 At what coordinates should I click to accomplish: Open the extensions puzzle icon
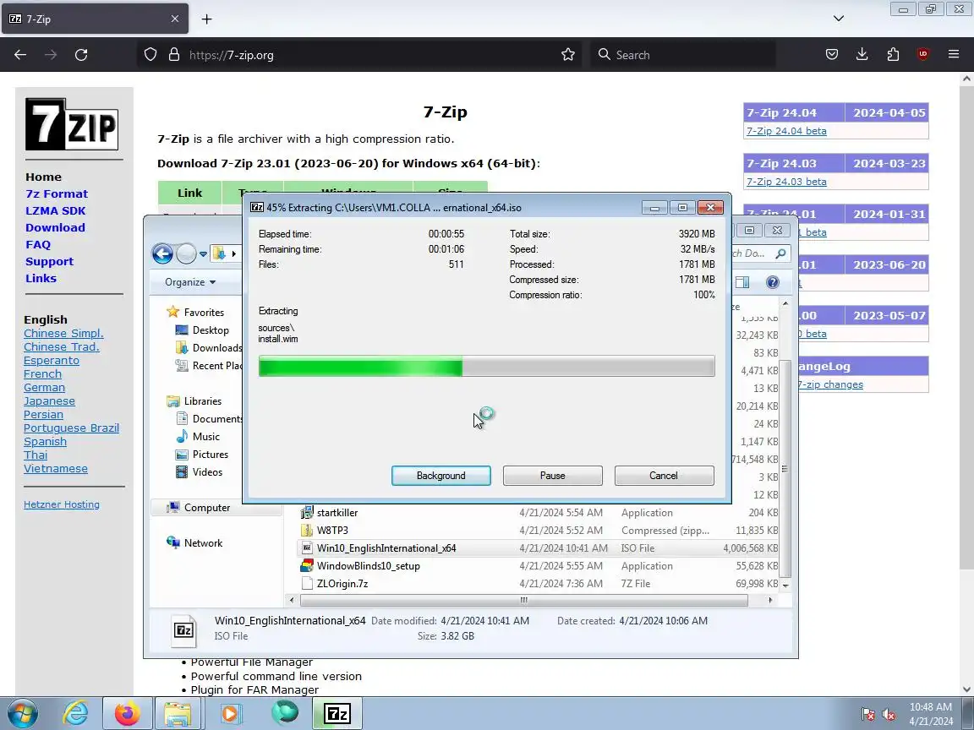[893, 55]
